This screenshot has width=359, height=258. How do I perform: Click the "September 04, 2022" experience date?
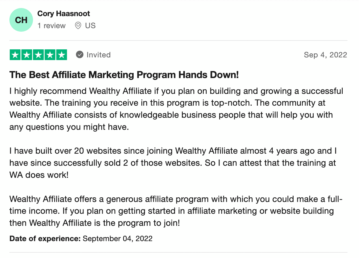coord(118,239)
